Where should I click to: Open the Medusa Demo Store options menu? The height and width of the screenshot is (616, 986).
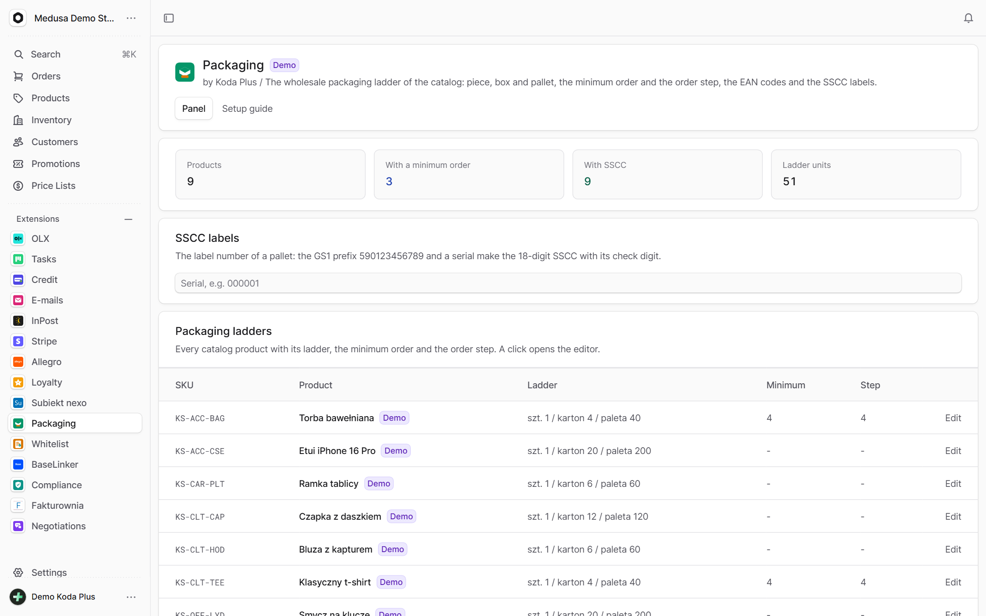131,18
